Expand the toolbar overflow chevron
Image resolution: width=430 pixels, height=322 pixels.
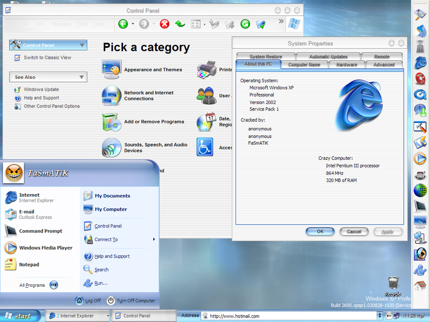281,21
